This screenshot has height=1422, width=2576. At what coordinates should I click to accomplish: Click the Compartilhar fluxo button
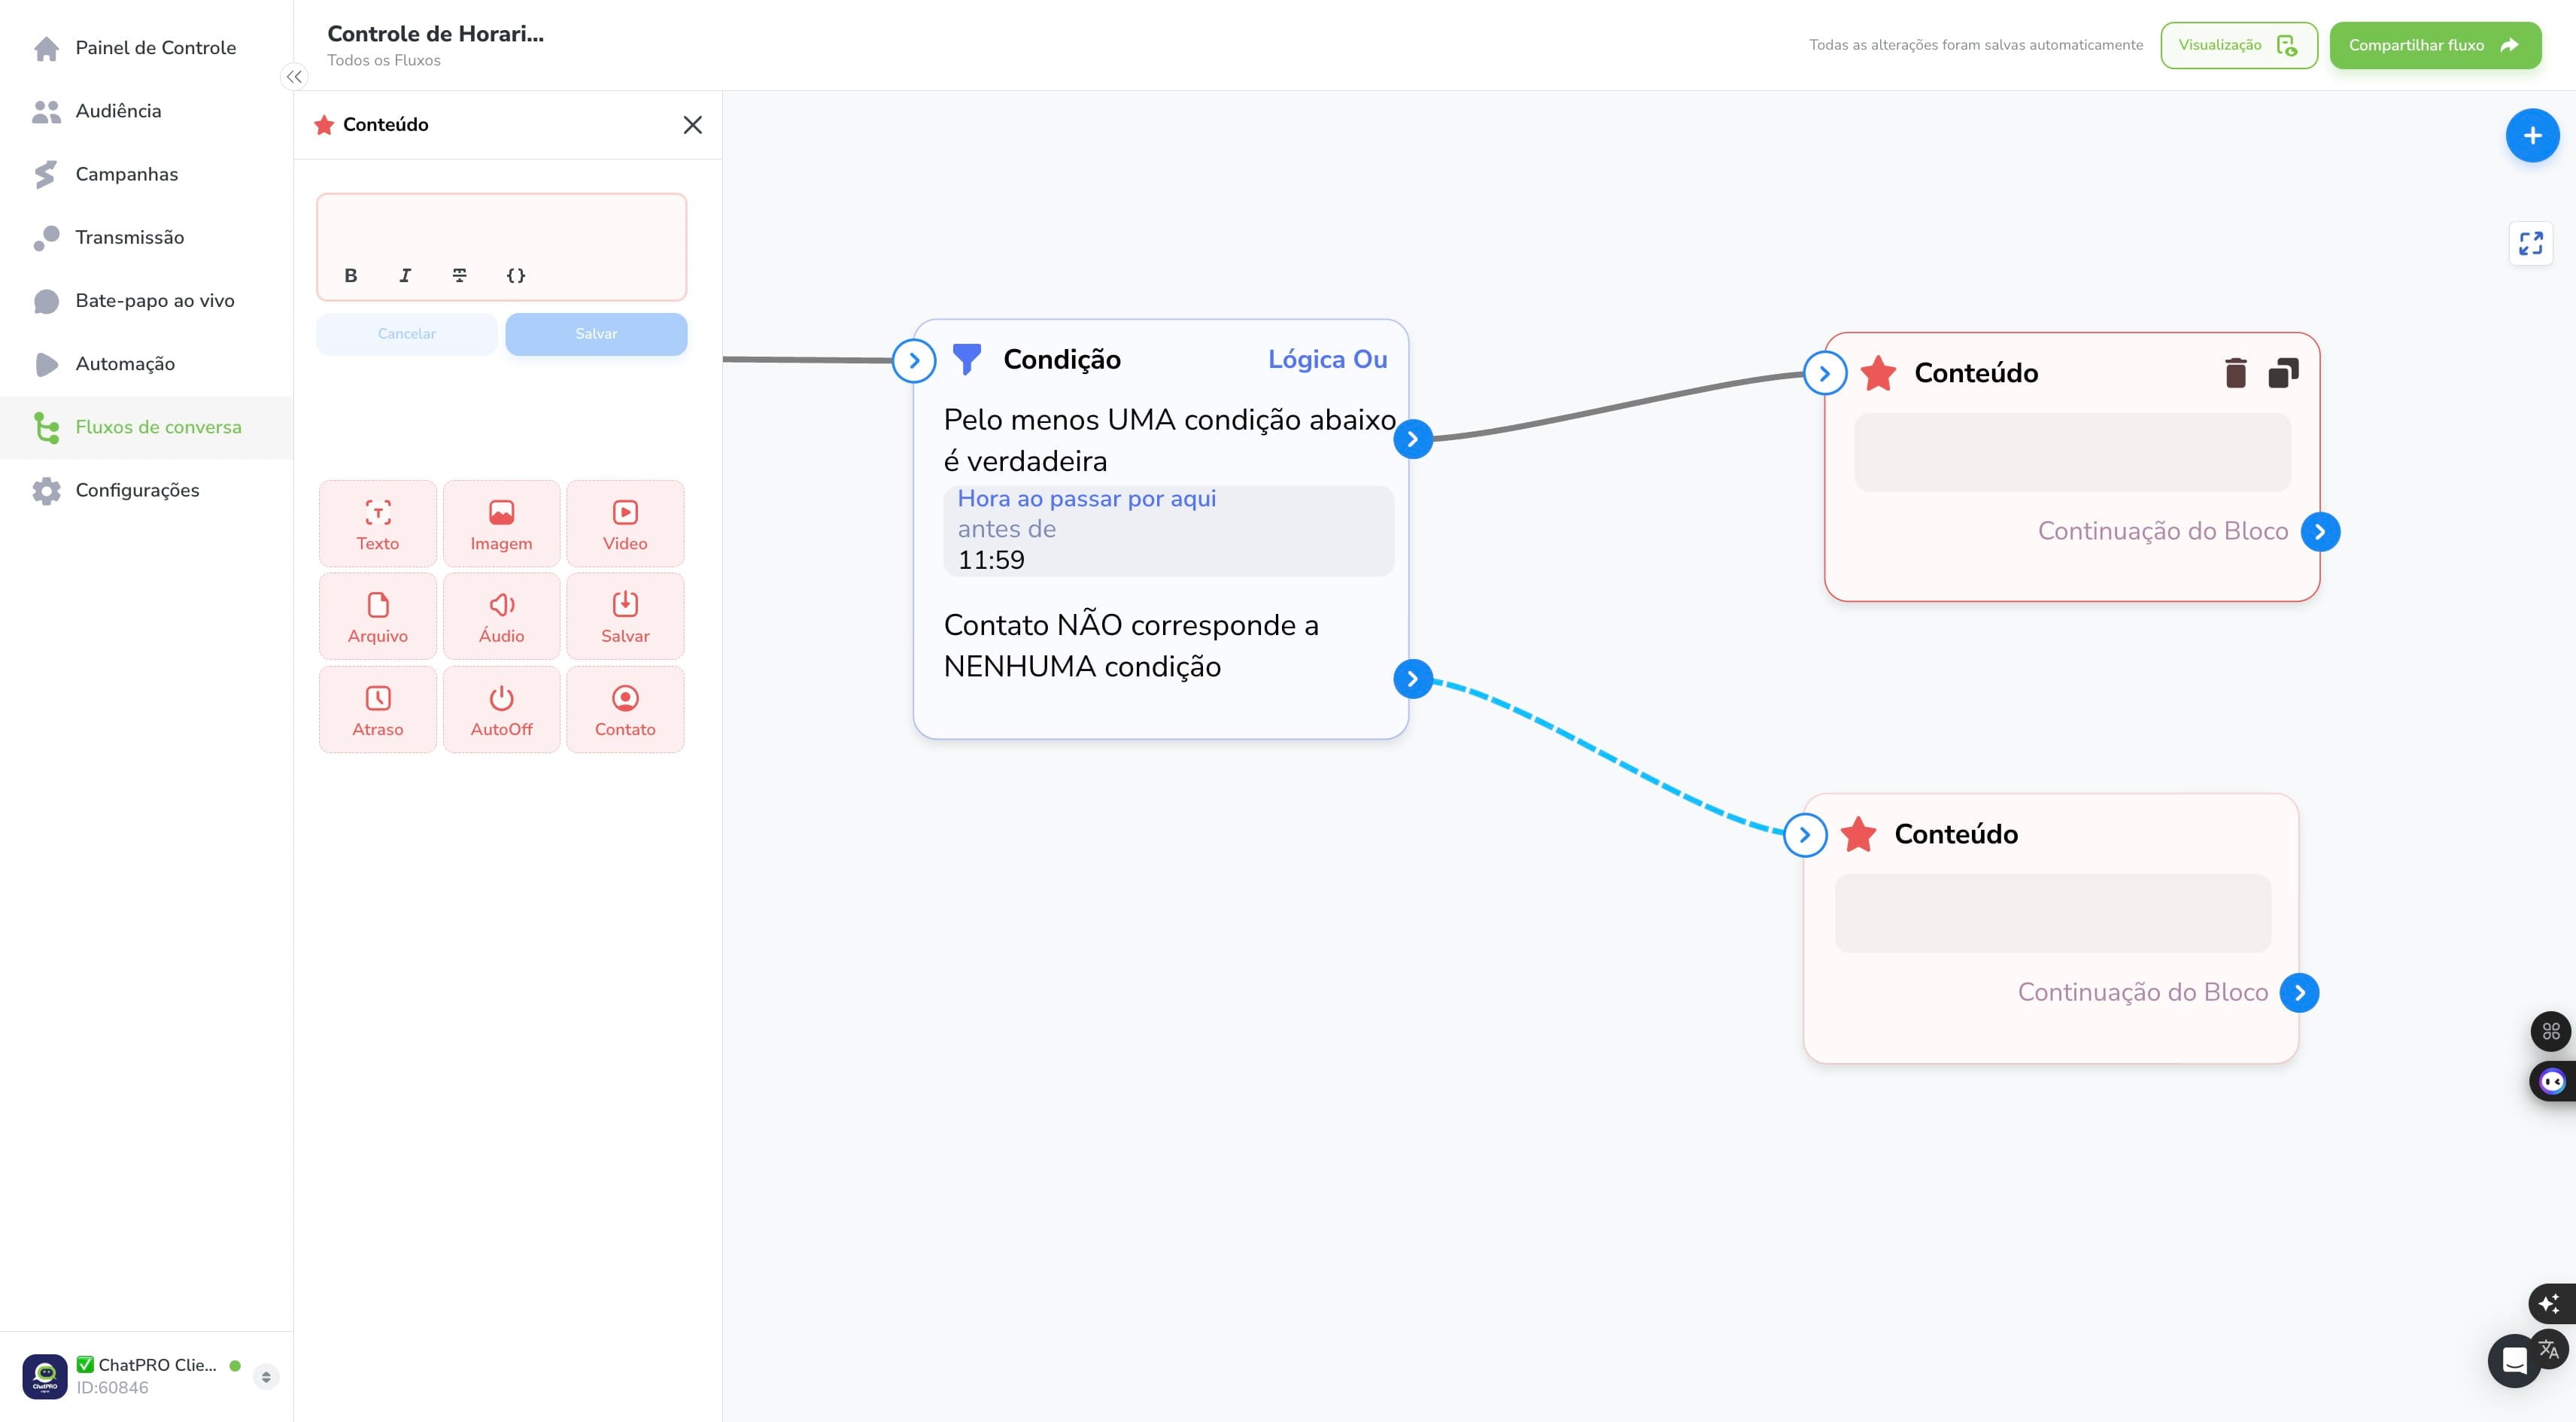tap(2435, 45)
